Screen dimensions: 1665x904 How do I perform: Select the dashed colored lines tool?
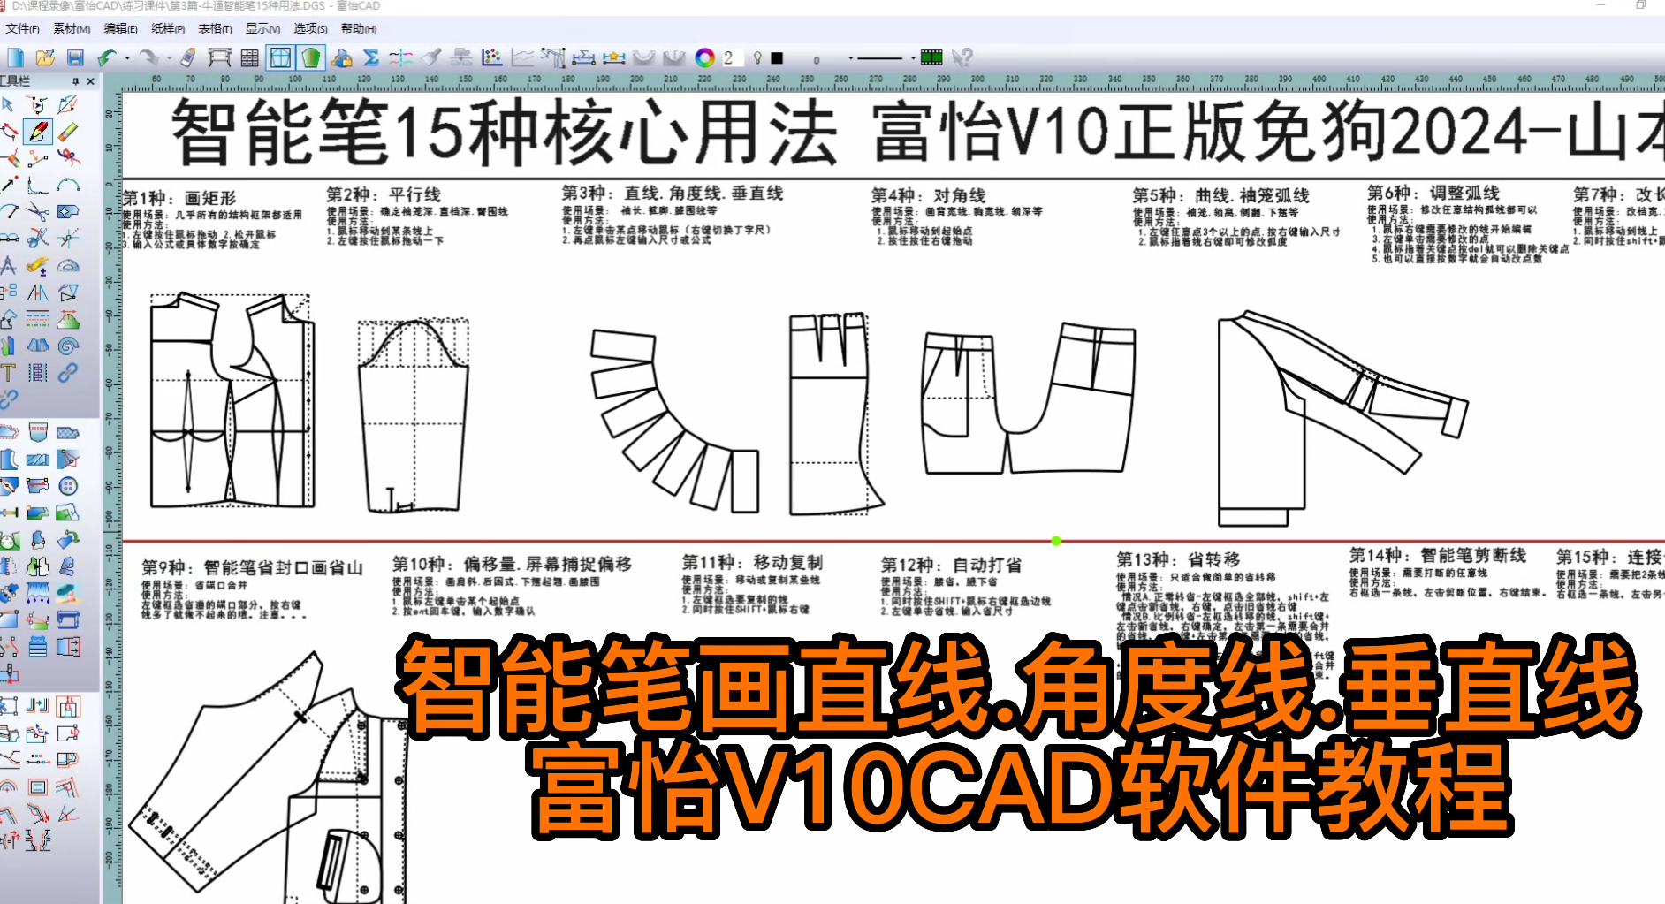pyautogui.click(x=37, y=318)
